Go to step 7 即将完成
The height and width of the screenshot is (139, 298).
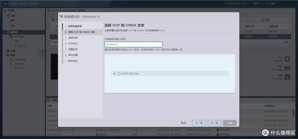tap(73, 61)
